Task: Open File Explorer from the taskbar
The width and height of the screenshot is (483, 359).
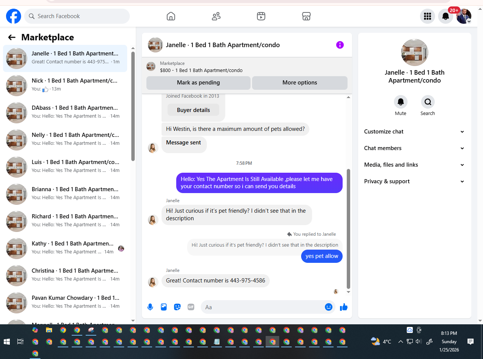Action: (49, 330)
